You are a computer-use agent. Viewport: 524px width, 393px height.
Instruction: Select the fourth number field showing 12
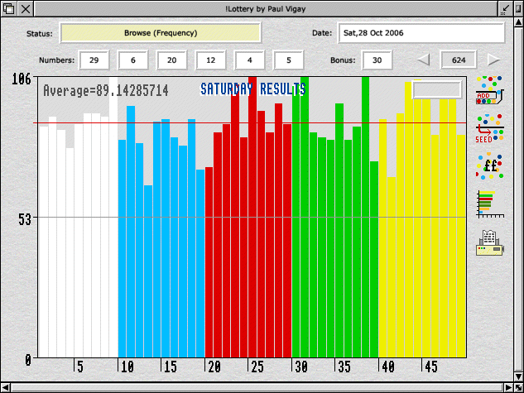tap(211, 60)
